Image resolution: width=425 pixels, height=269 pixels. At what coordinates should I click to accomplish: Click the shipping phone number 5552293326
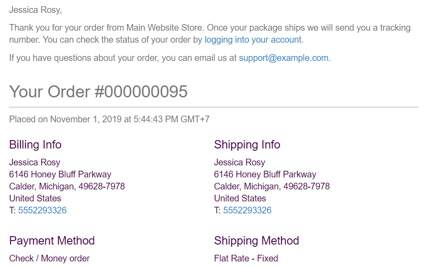[x=247, y=210]
